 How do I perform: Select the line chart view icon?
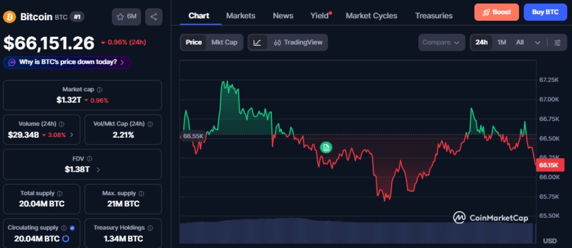click(x=257, y=42)
